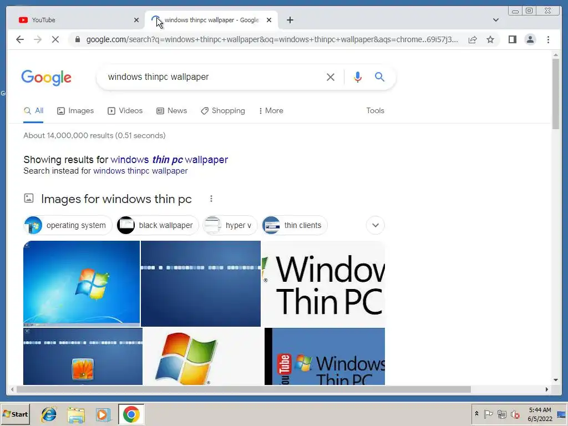Screen dimensions: 568x426
Task: Open the YouTube Windows Thin PC thumbnail
Action: [x=324, y=357]
